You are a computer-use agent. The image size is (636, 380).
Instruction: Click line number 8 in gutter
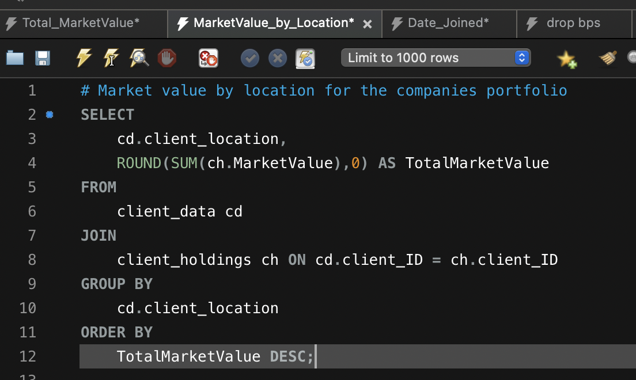pos(32,260)
